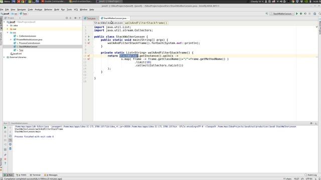Open the run configuration dropdown StackWalkerLesson
Image resolution: width=321 pixels, height=180 pixels.
[282, 13]
